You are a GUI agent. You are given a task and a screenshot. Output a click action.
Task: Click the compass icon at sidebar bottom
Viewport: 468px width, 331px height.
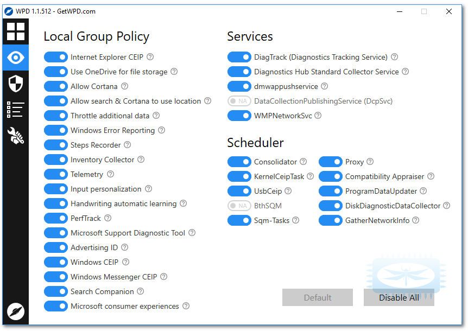tap(16, 311)
